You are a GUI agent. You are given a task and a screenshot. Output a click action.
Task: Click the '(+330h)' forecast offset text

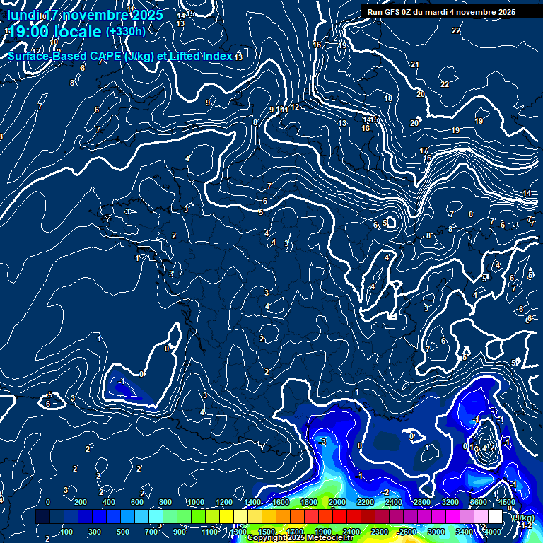126,32
